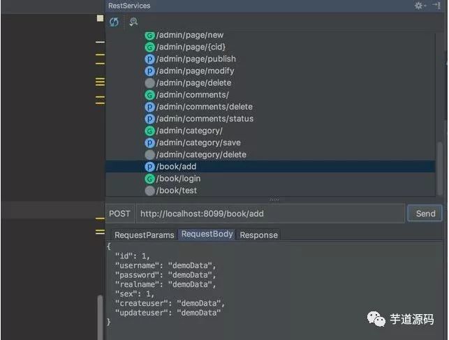Image resolution: width=449 pixels, height=340 pixels.
Task: Click GET icon beside /admin/category/
Action: coord(149,131)
